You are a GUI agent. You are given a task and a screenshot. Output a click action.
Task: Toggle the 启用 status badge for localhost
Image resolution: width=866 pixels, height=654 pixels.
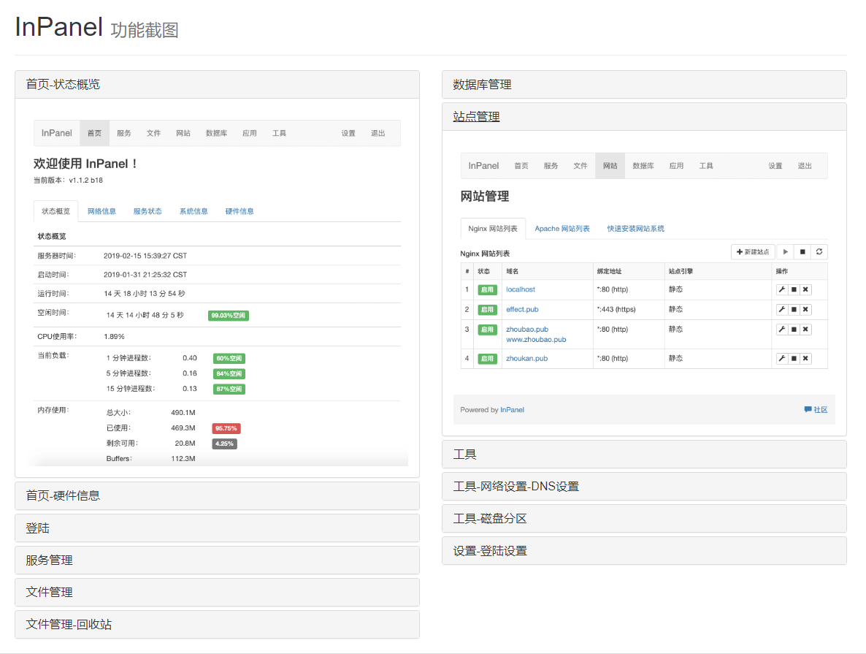tap(487, 289)
